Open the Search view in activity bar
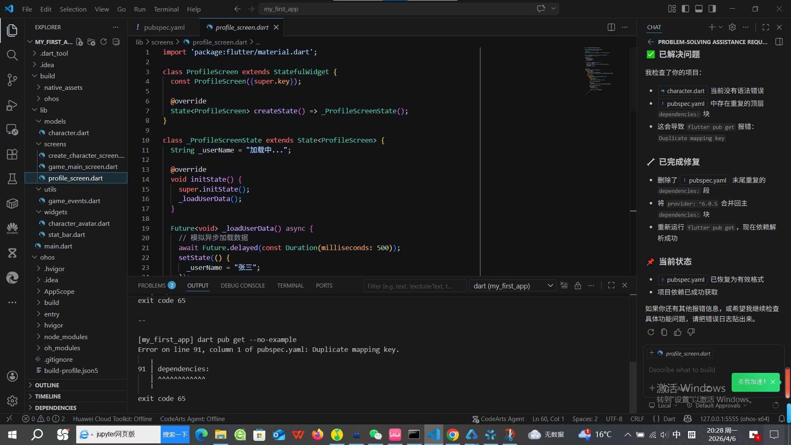Image resolution: width=791 pixels, height=445 pixels. point(12,55)
